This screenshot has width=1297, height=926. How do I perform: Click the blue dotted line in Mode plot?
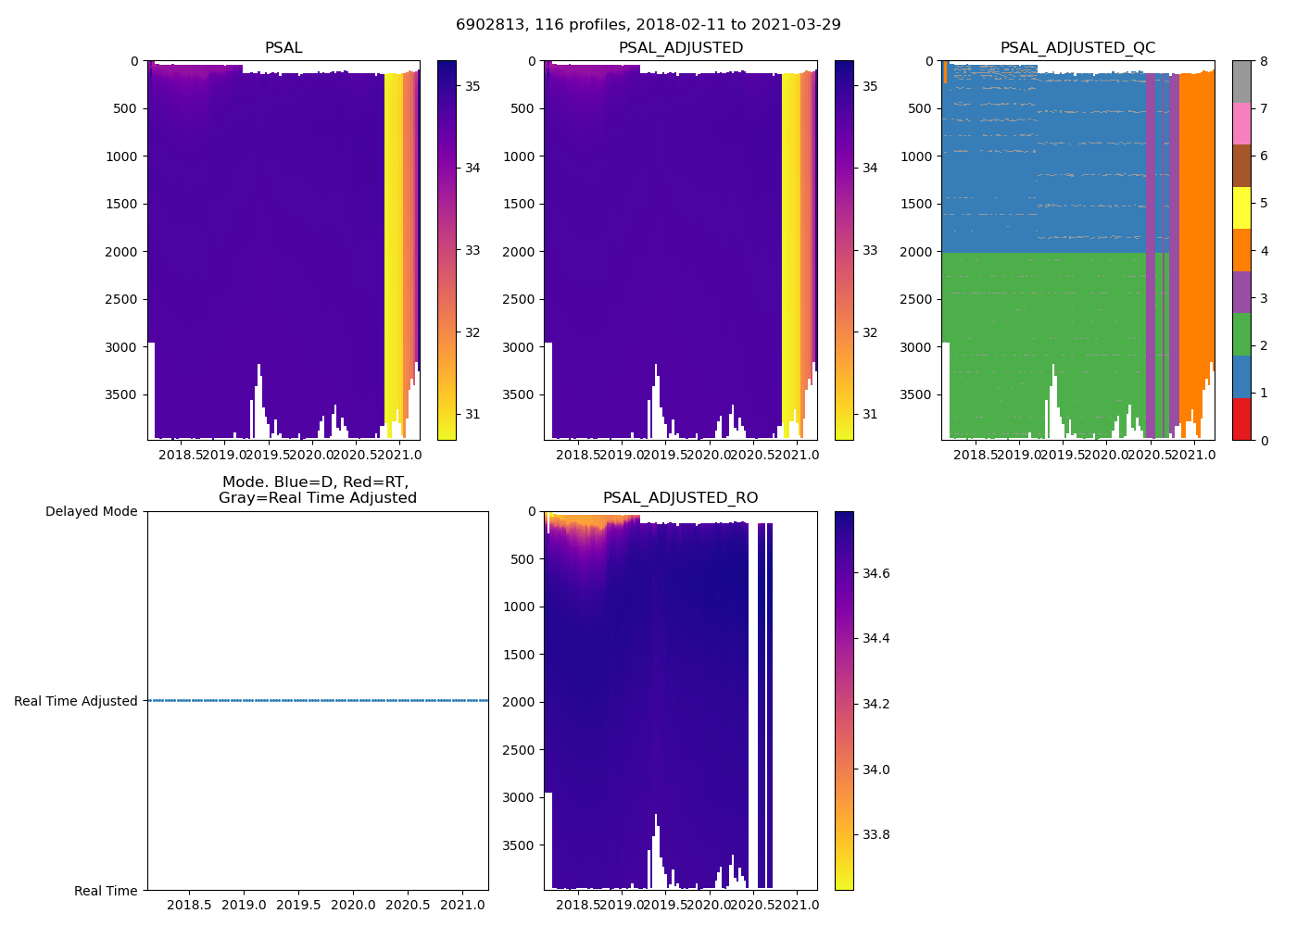pos(317,701)
